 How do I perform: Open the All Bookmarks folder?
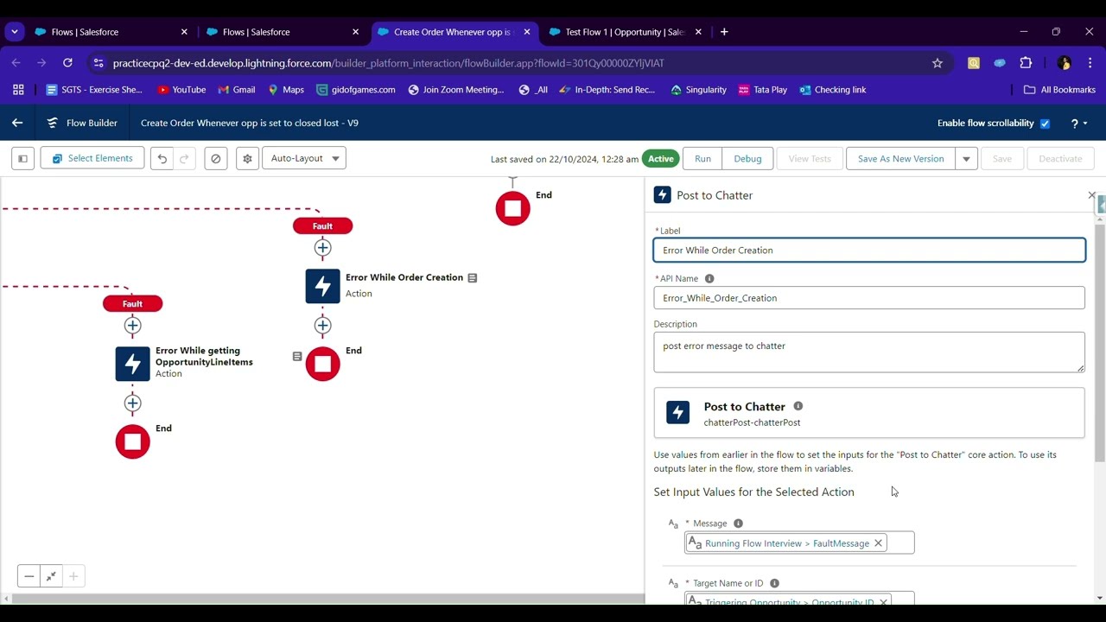pyautogui.click(x=1059, y=90)
